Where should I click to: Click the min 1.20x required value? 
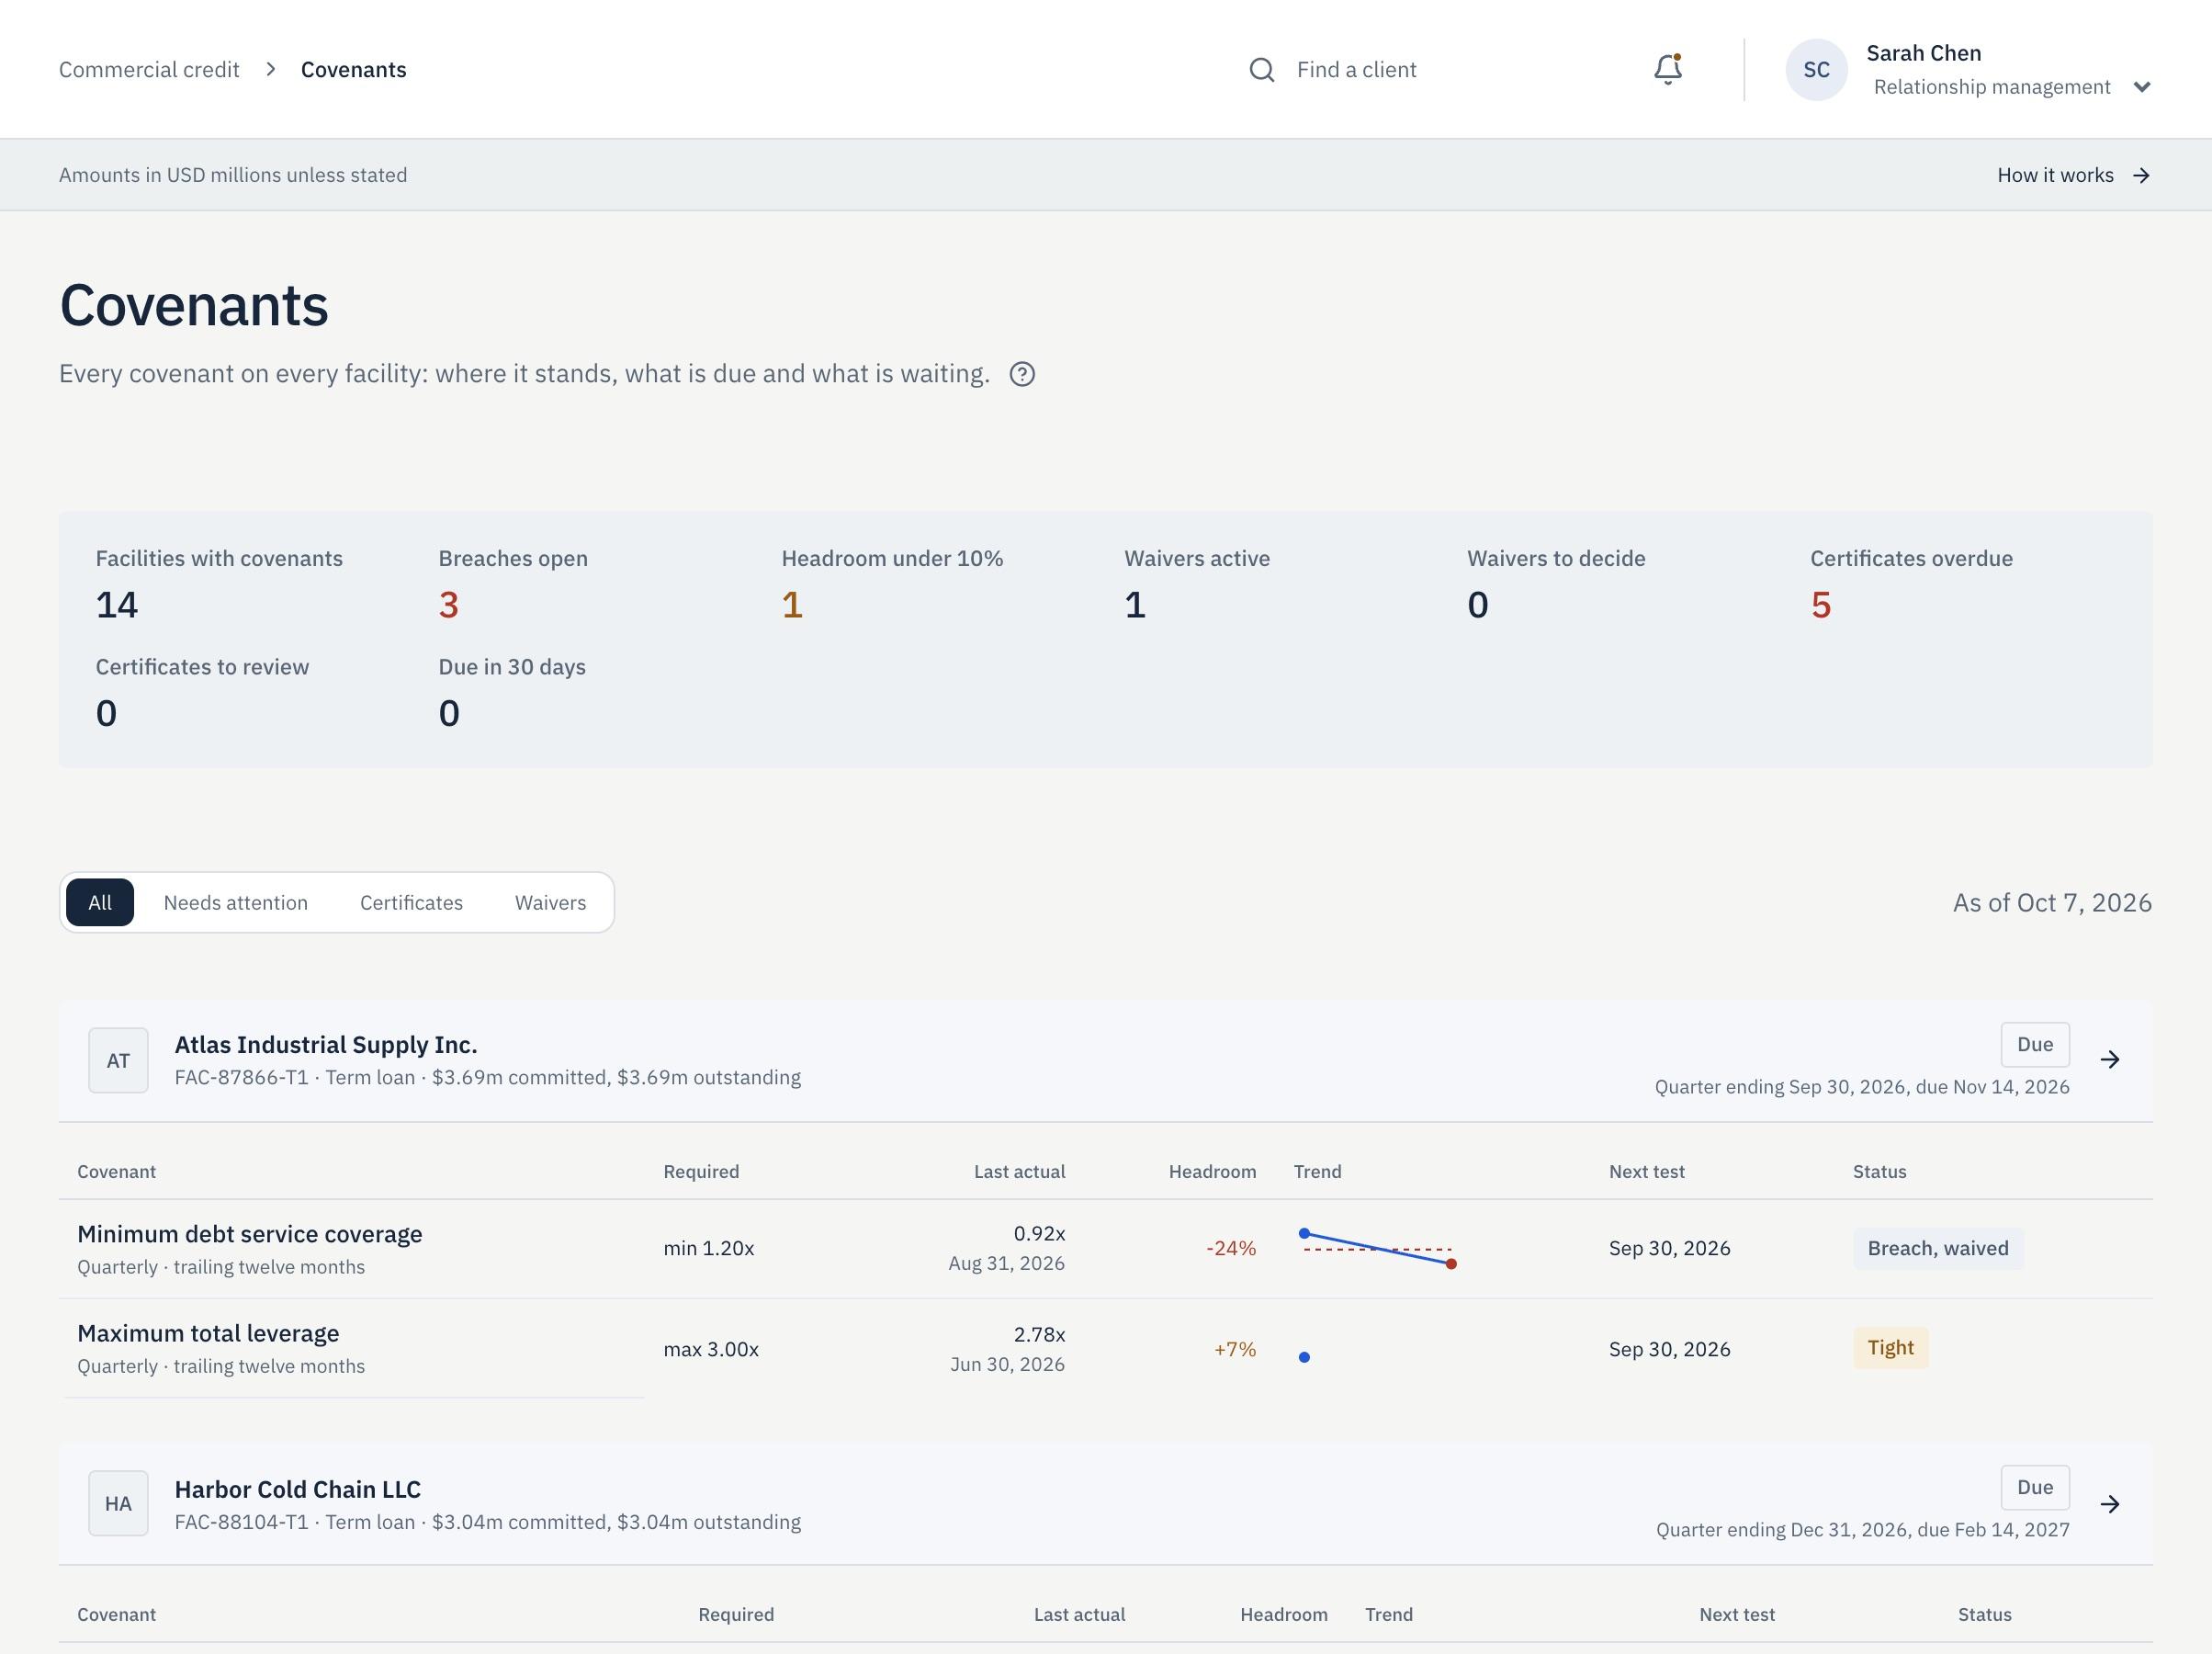(709, 1249)
